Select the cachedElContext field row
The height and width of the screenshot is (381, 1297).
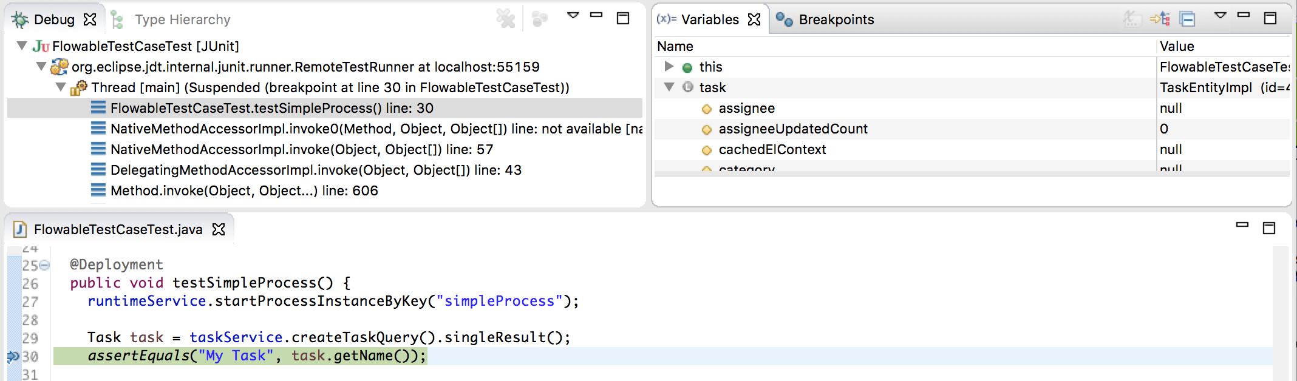pos(972,149)
